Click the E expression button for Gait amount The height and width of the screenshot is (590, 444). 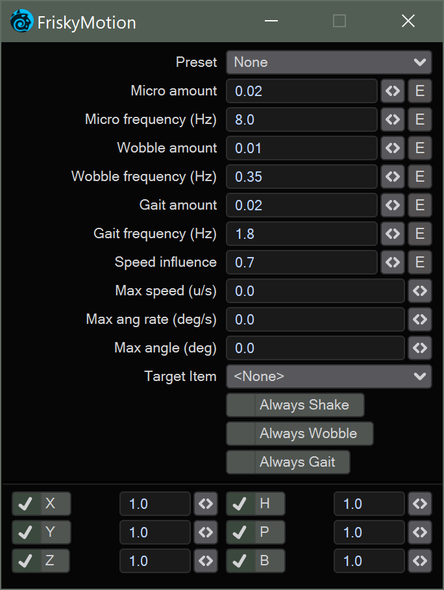tap(419, 205)
